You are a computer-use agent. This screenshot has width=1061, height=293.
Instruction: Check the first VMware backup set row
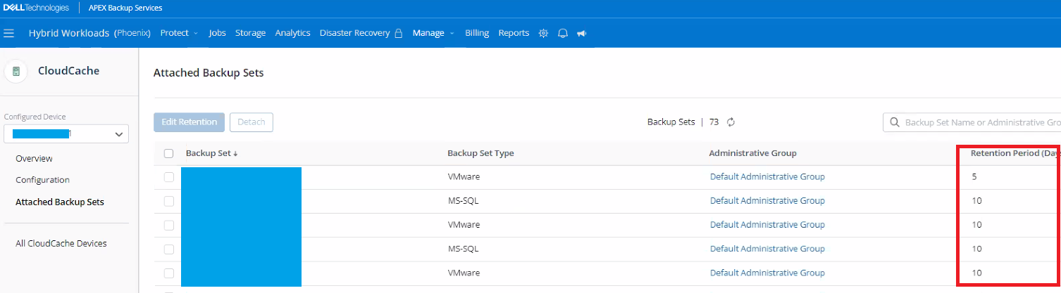(168, 177)
